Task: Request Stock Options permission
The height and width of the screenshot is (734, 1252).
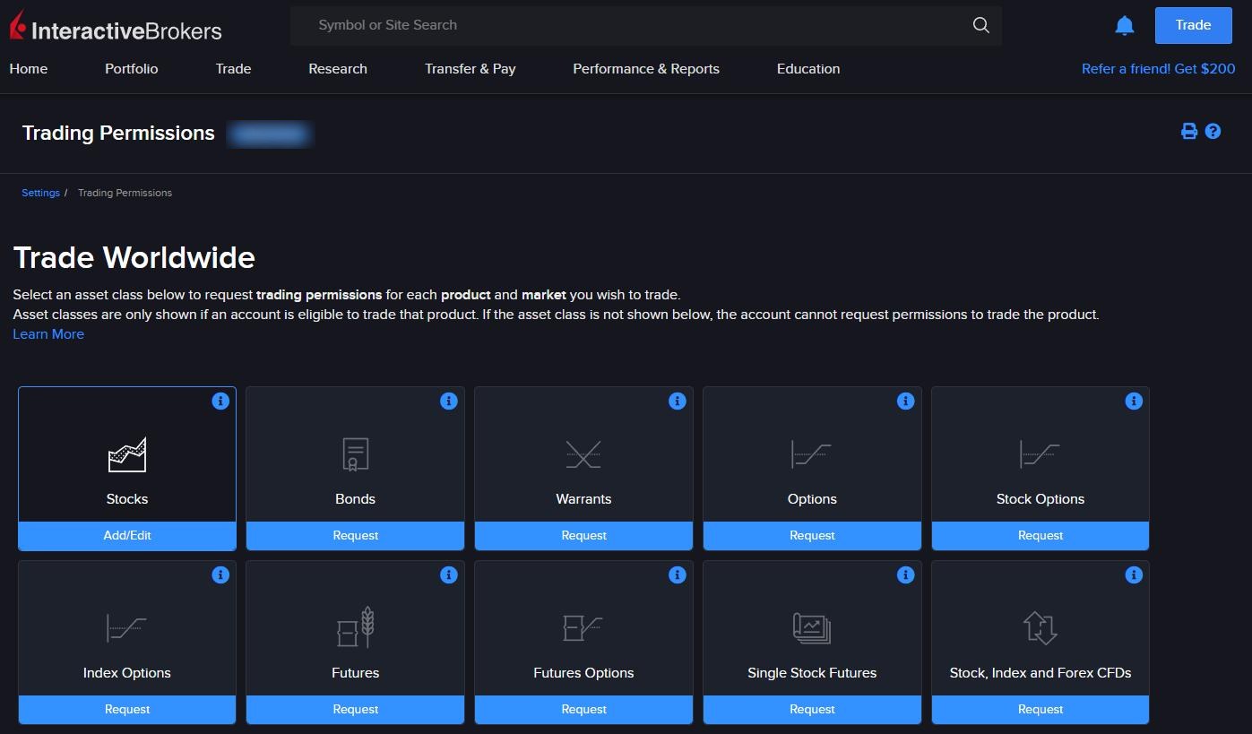Action: click(x=1040, y=536)
